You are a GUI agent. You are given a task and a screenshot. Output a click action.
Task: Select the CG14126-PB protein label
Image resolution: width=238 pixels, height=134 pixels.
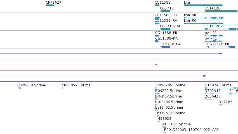pyautogui.click(x=218, y=44)
